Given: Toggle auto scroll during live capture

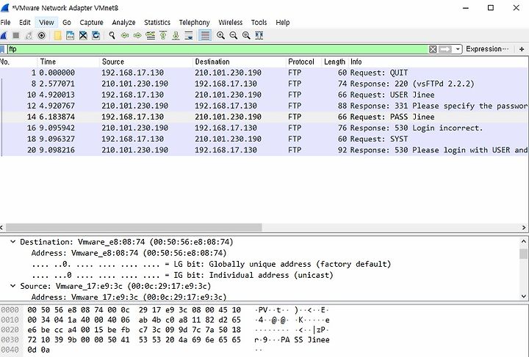Looking at the screenshot, I should click(189, 35).
